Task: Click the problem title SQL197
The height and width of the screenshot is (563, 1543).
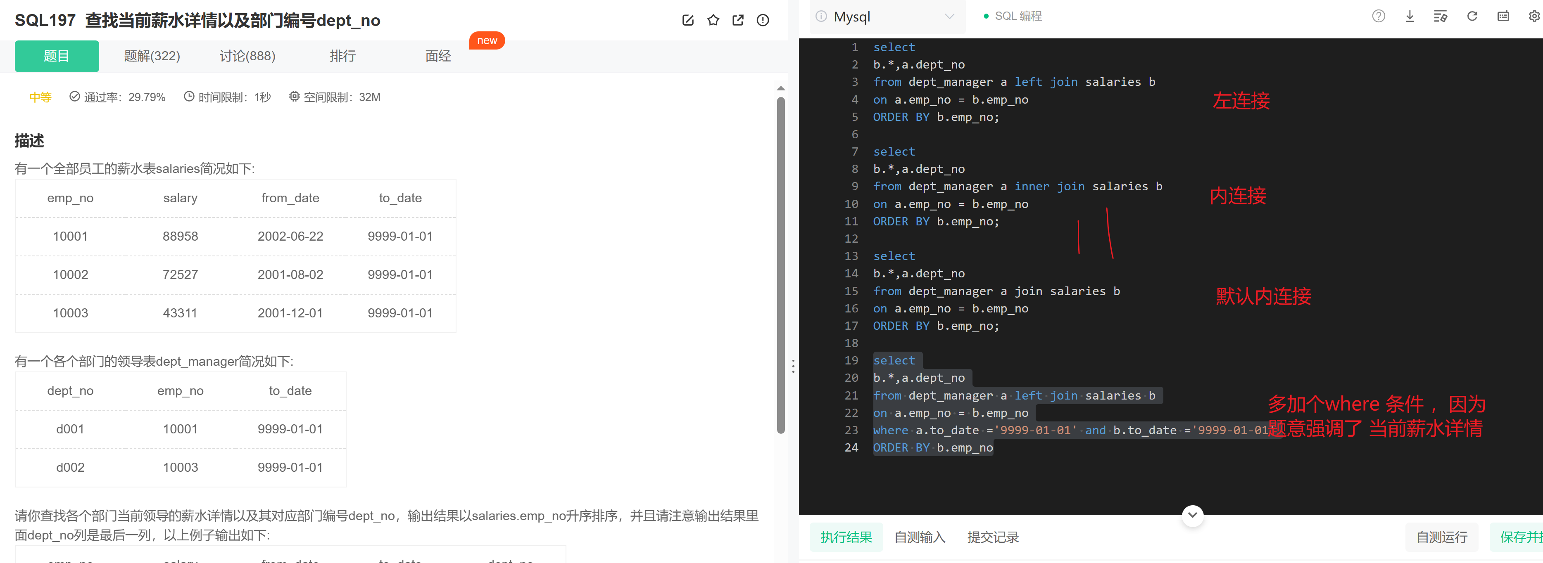Action: pos(197,20)
